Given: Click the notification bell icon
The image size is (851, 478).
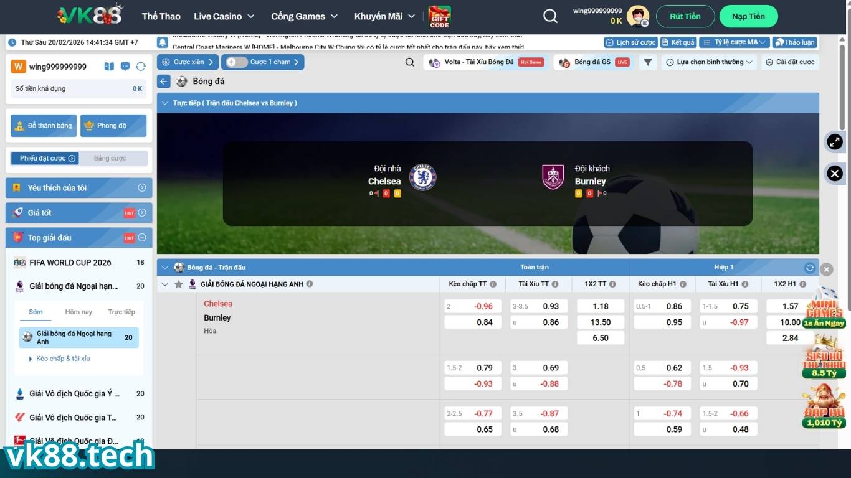Looking at the screenshot, I should (x=163, y=42).
